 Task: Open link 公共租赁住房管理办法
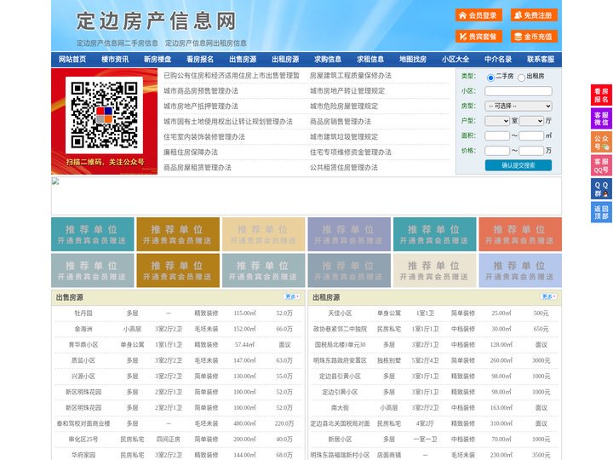click(344, 168)
